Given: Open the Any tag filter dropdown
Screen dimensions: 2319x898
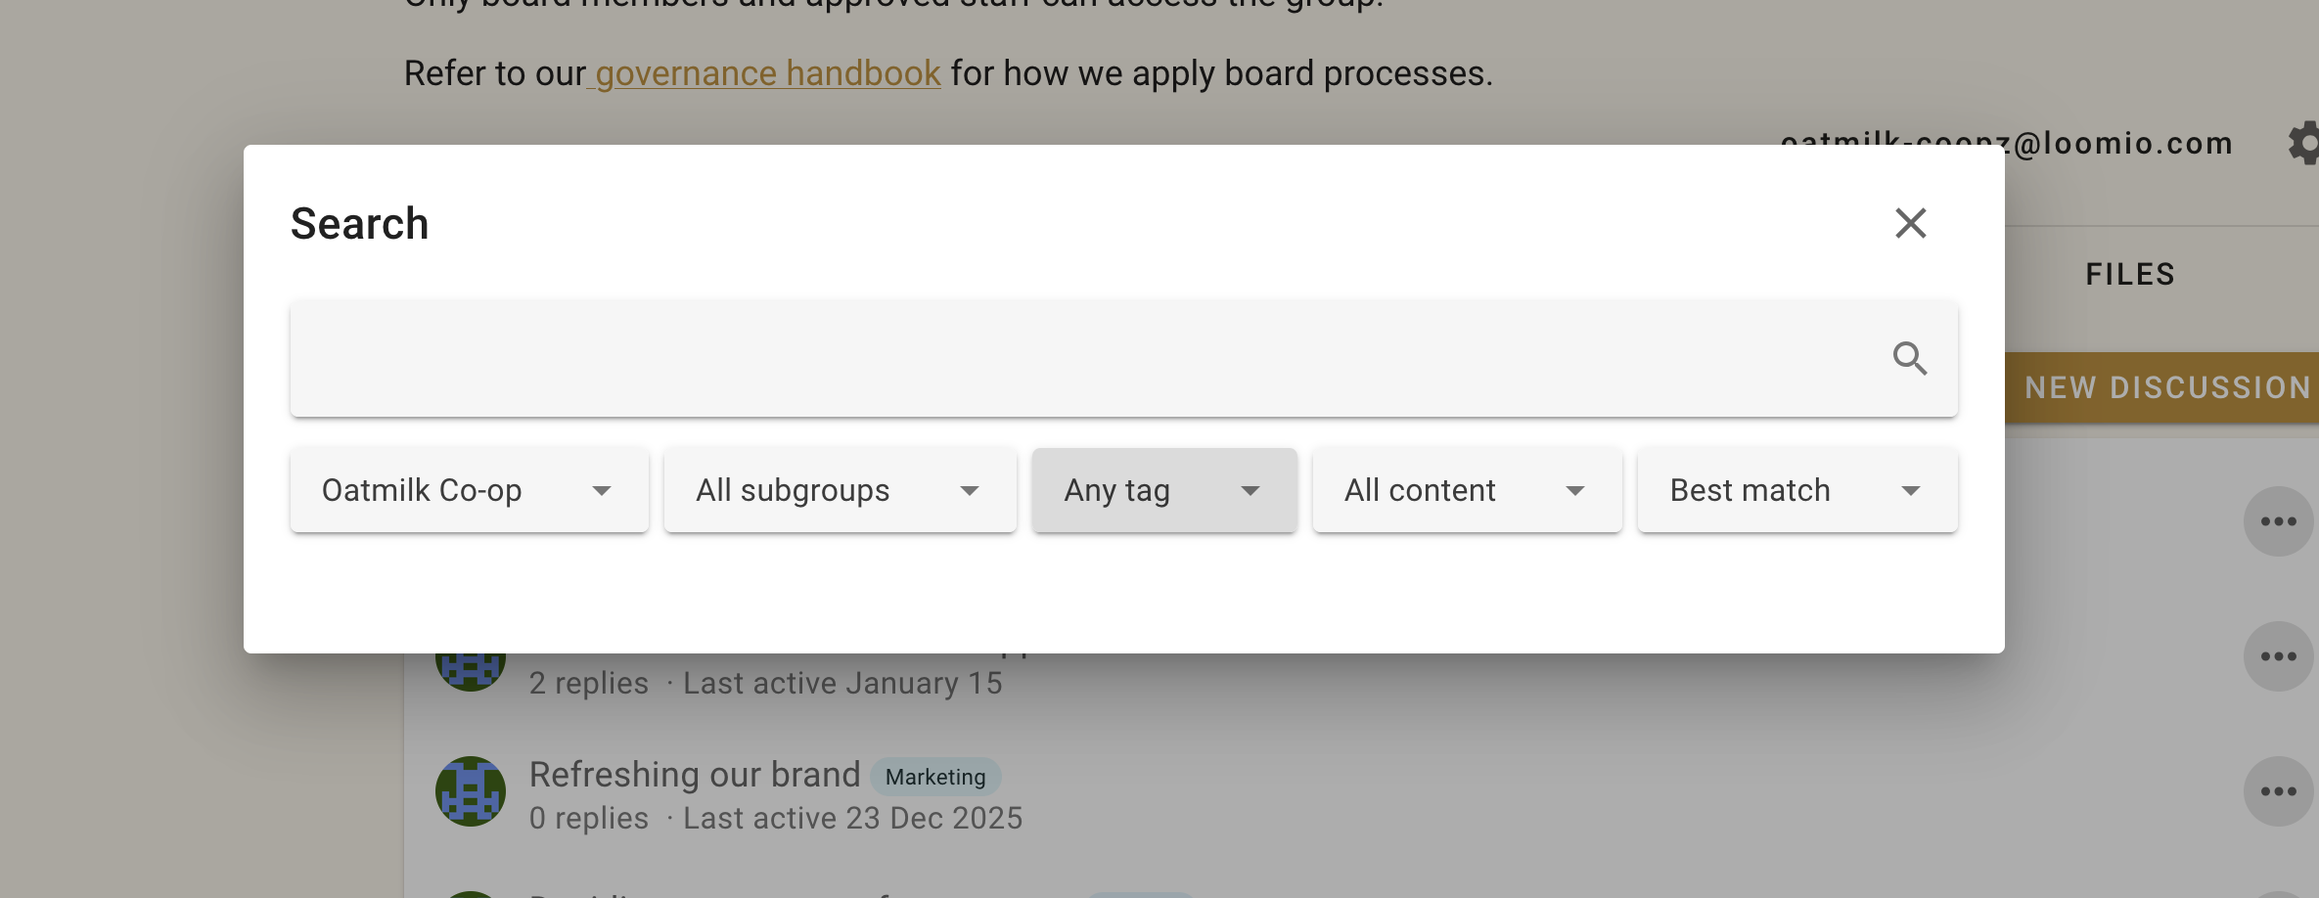Looking at the screenshot, I should point(1163,490).
